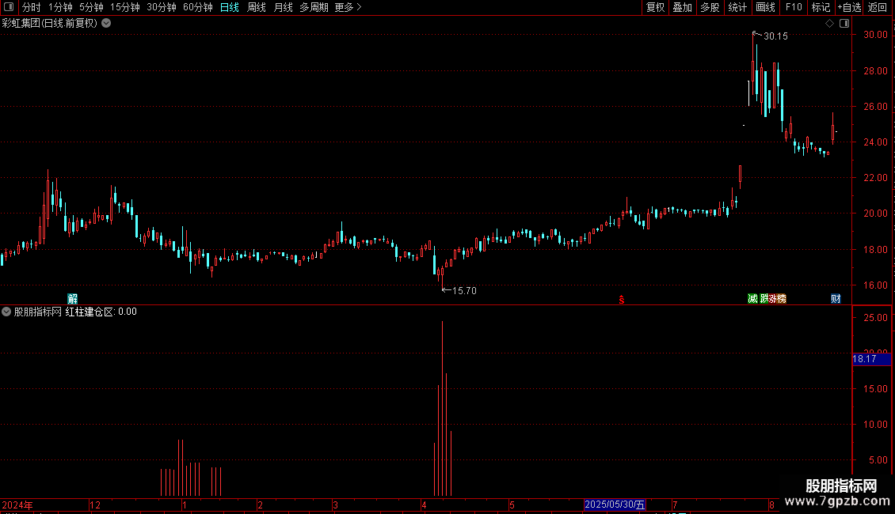Click the 榜 marker icon
This screenshot has height=514, width=895.
coord(782,299)
